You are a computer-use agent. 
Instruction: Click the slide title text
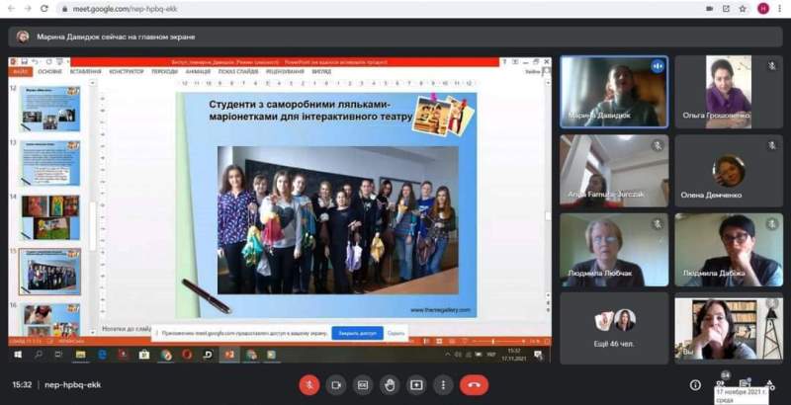click(309, 111)
